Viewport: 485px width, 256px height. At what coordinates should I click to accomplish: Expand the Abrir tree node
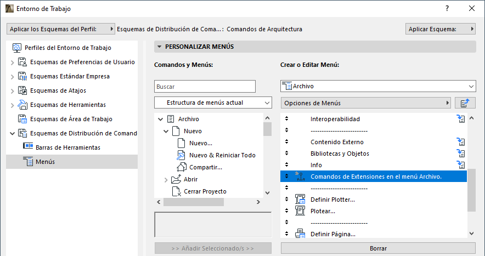pos(166,179)
